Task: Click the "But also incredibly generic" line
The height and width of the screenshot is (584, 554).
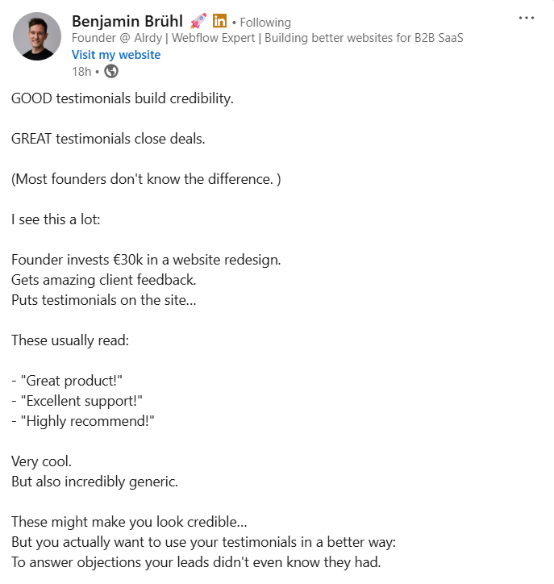Action: [94, 482]
